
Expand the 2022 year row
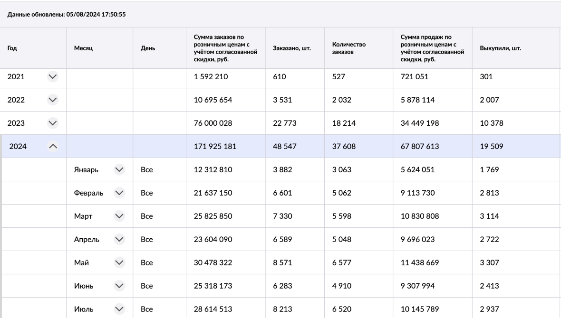(53, 100)
